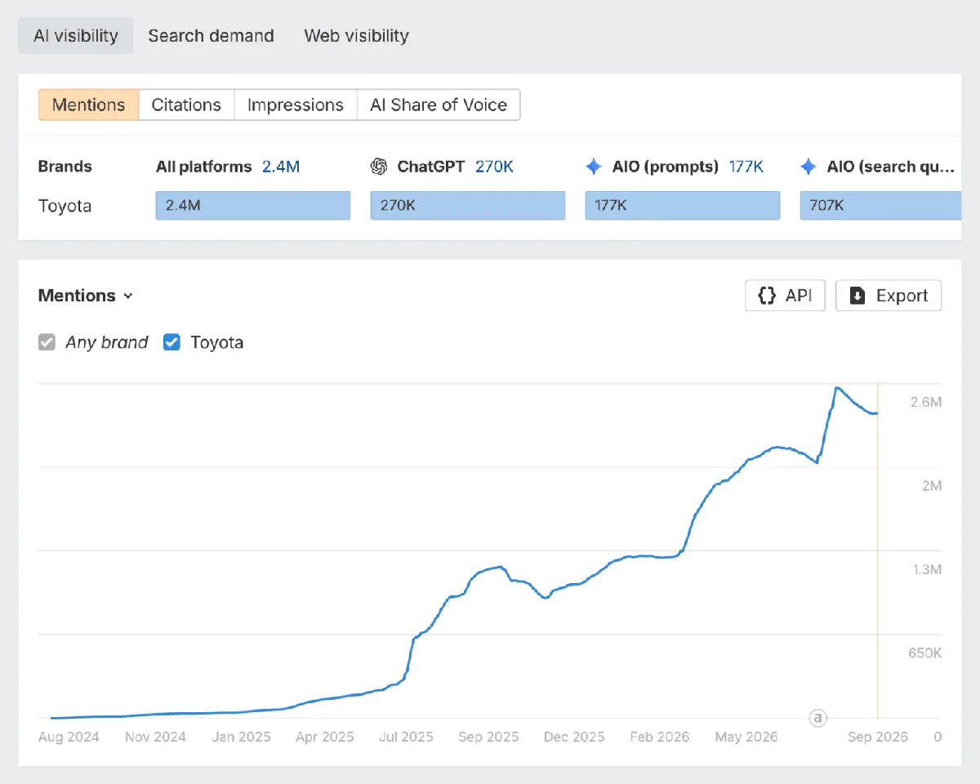
Task: Click the ChatGPT logo icon
Action: click(x=379, y=167)
